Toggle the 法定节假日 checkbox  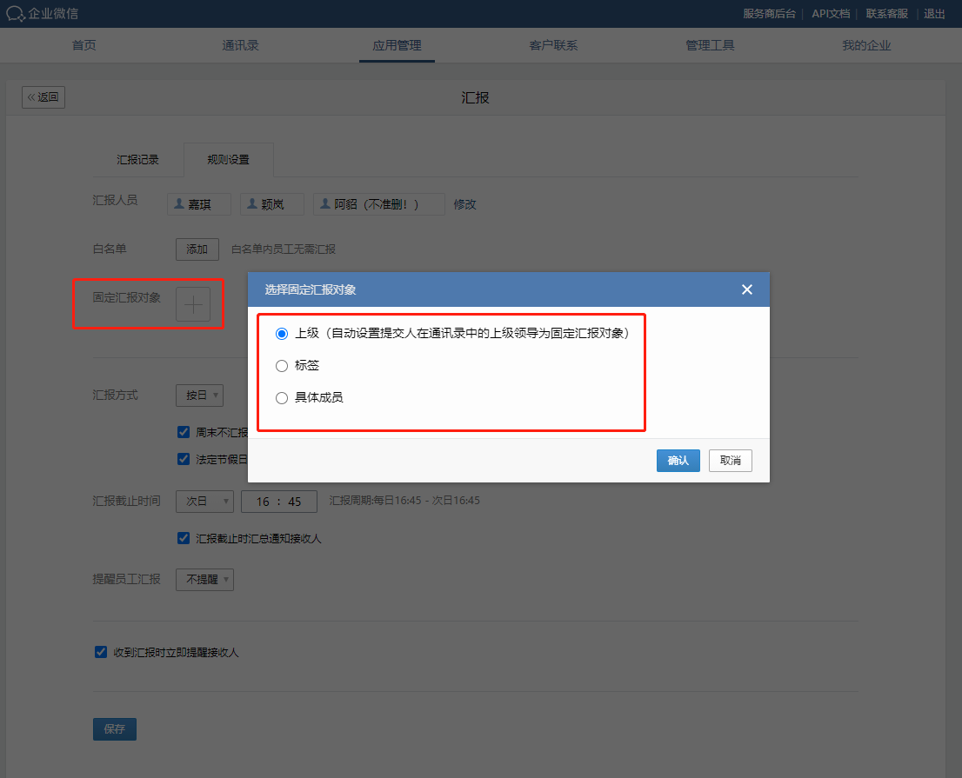point(184,459)
